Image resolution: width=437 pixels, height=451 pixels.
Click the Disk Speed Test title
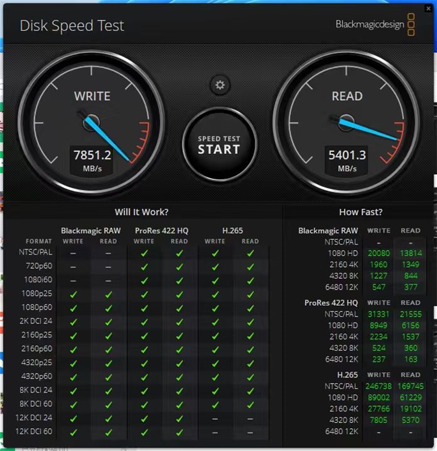tap(72, 26)
